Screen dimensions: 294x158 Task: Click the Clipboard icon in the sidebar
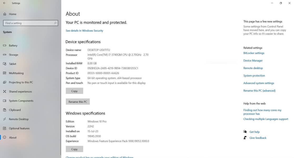pos(5,110)
